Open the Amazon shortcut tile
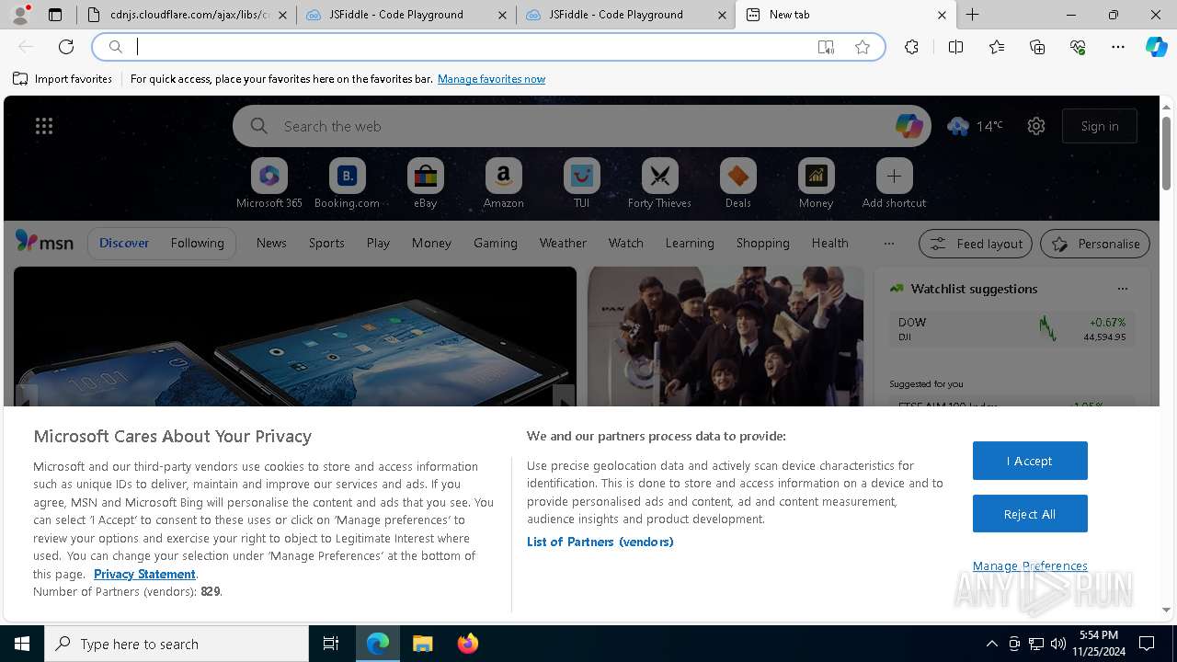 point(503,184)
